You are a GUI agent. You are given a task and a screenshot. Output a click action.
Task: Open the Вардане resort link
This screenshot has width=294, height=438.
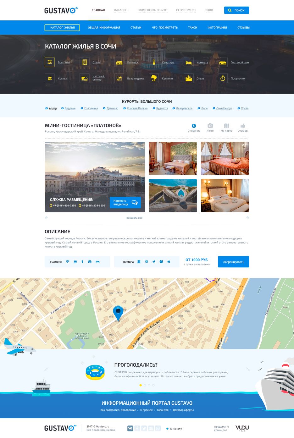pos(70,108)
